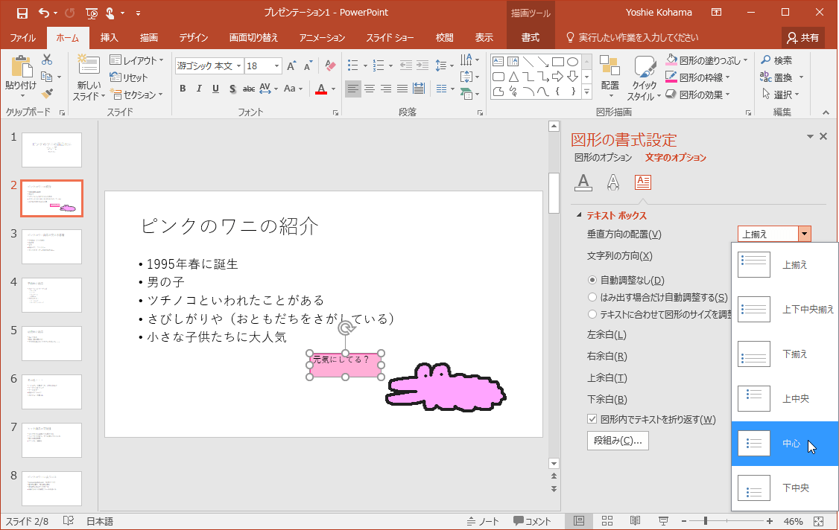This screenshot has height=530, width=839.
Task: Select the 自動調整なし radio button
Action: point(593,280)
